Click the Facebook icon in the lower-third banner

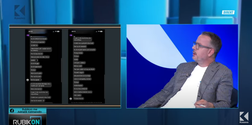click(12, 111)
